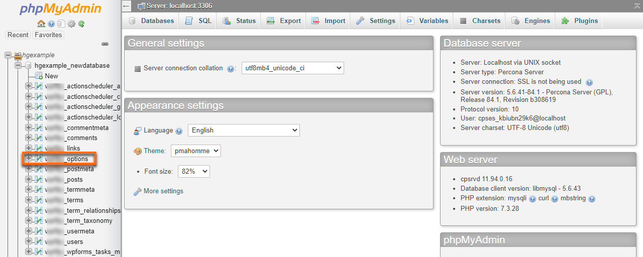The width and height of the screenshot is (643, 257).
Task: Collapse the hgexample_newdatabase node
Action: point(18,65)
